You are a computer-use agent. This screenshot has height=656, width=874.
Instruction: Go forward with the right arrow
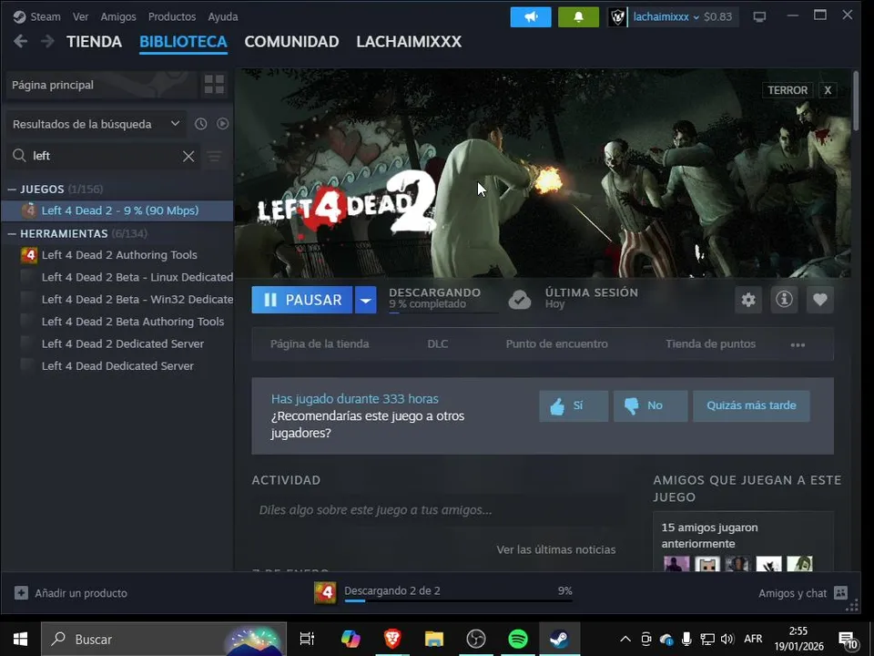(47, 41)
